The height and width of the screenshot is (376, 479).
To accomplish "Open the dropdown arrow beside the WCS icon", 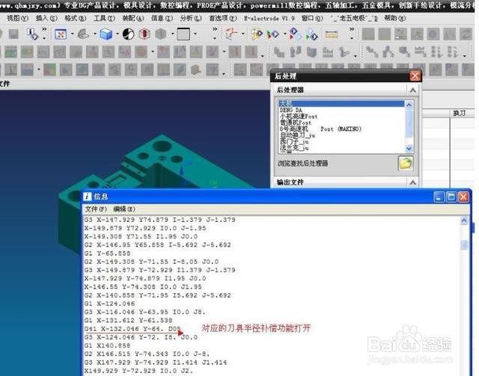I will click(x=243, y=34).
